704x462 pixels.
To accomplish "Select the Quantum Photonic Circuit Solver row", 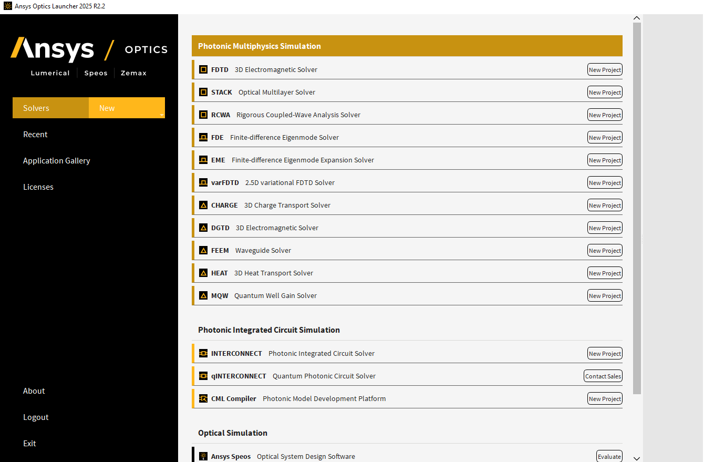I will click(407, 376).
